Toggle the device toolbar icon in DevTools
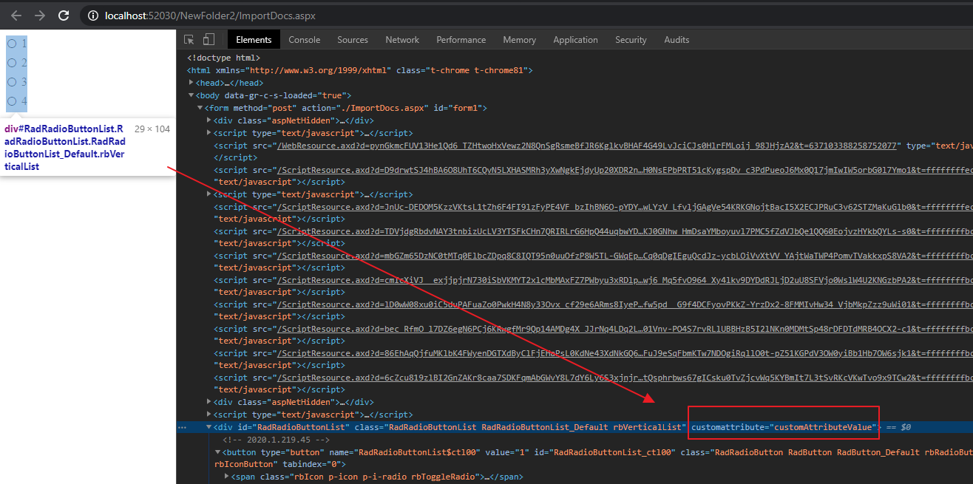This screenshot has width=973, height=484. [209, 40]
